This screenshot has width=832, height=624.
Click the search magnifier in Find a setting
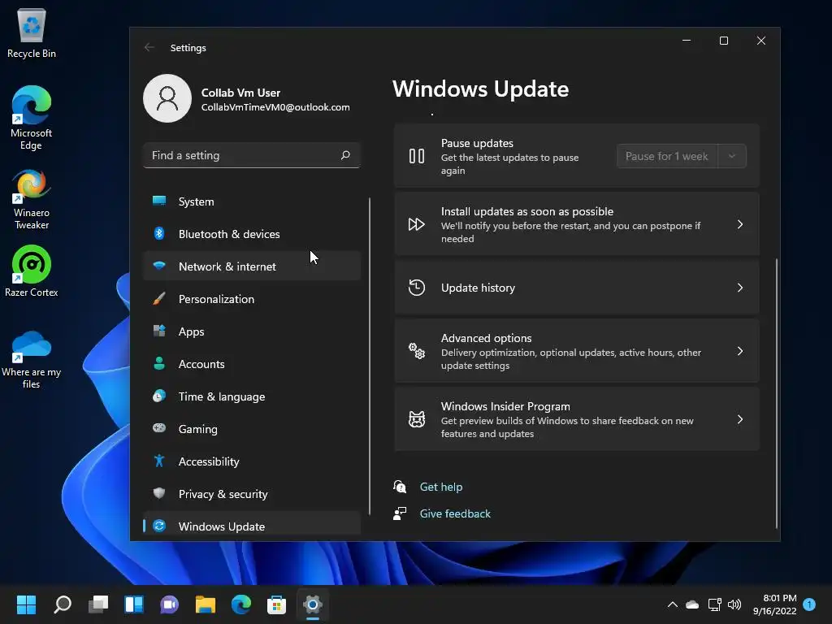[x=345, y=155]
